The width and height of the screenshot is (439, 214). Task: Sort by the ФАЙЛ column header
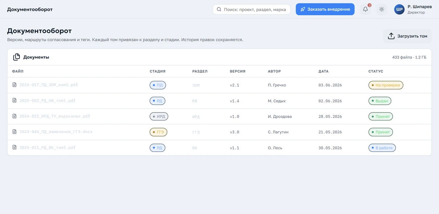click(18, 71)
